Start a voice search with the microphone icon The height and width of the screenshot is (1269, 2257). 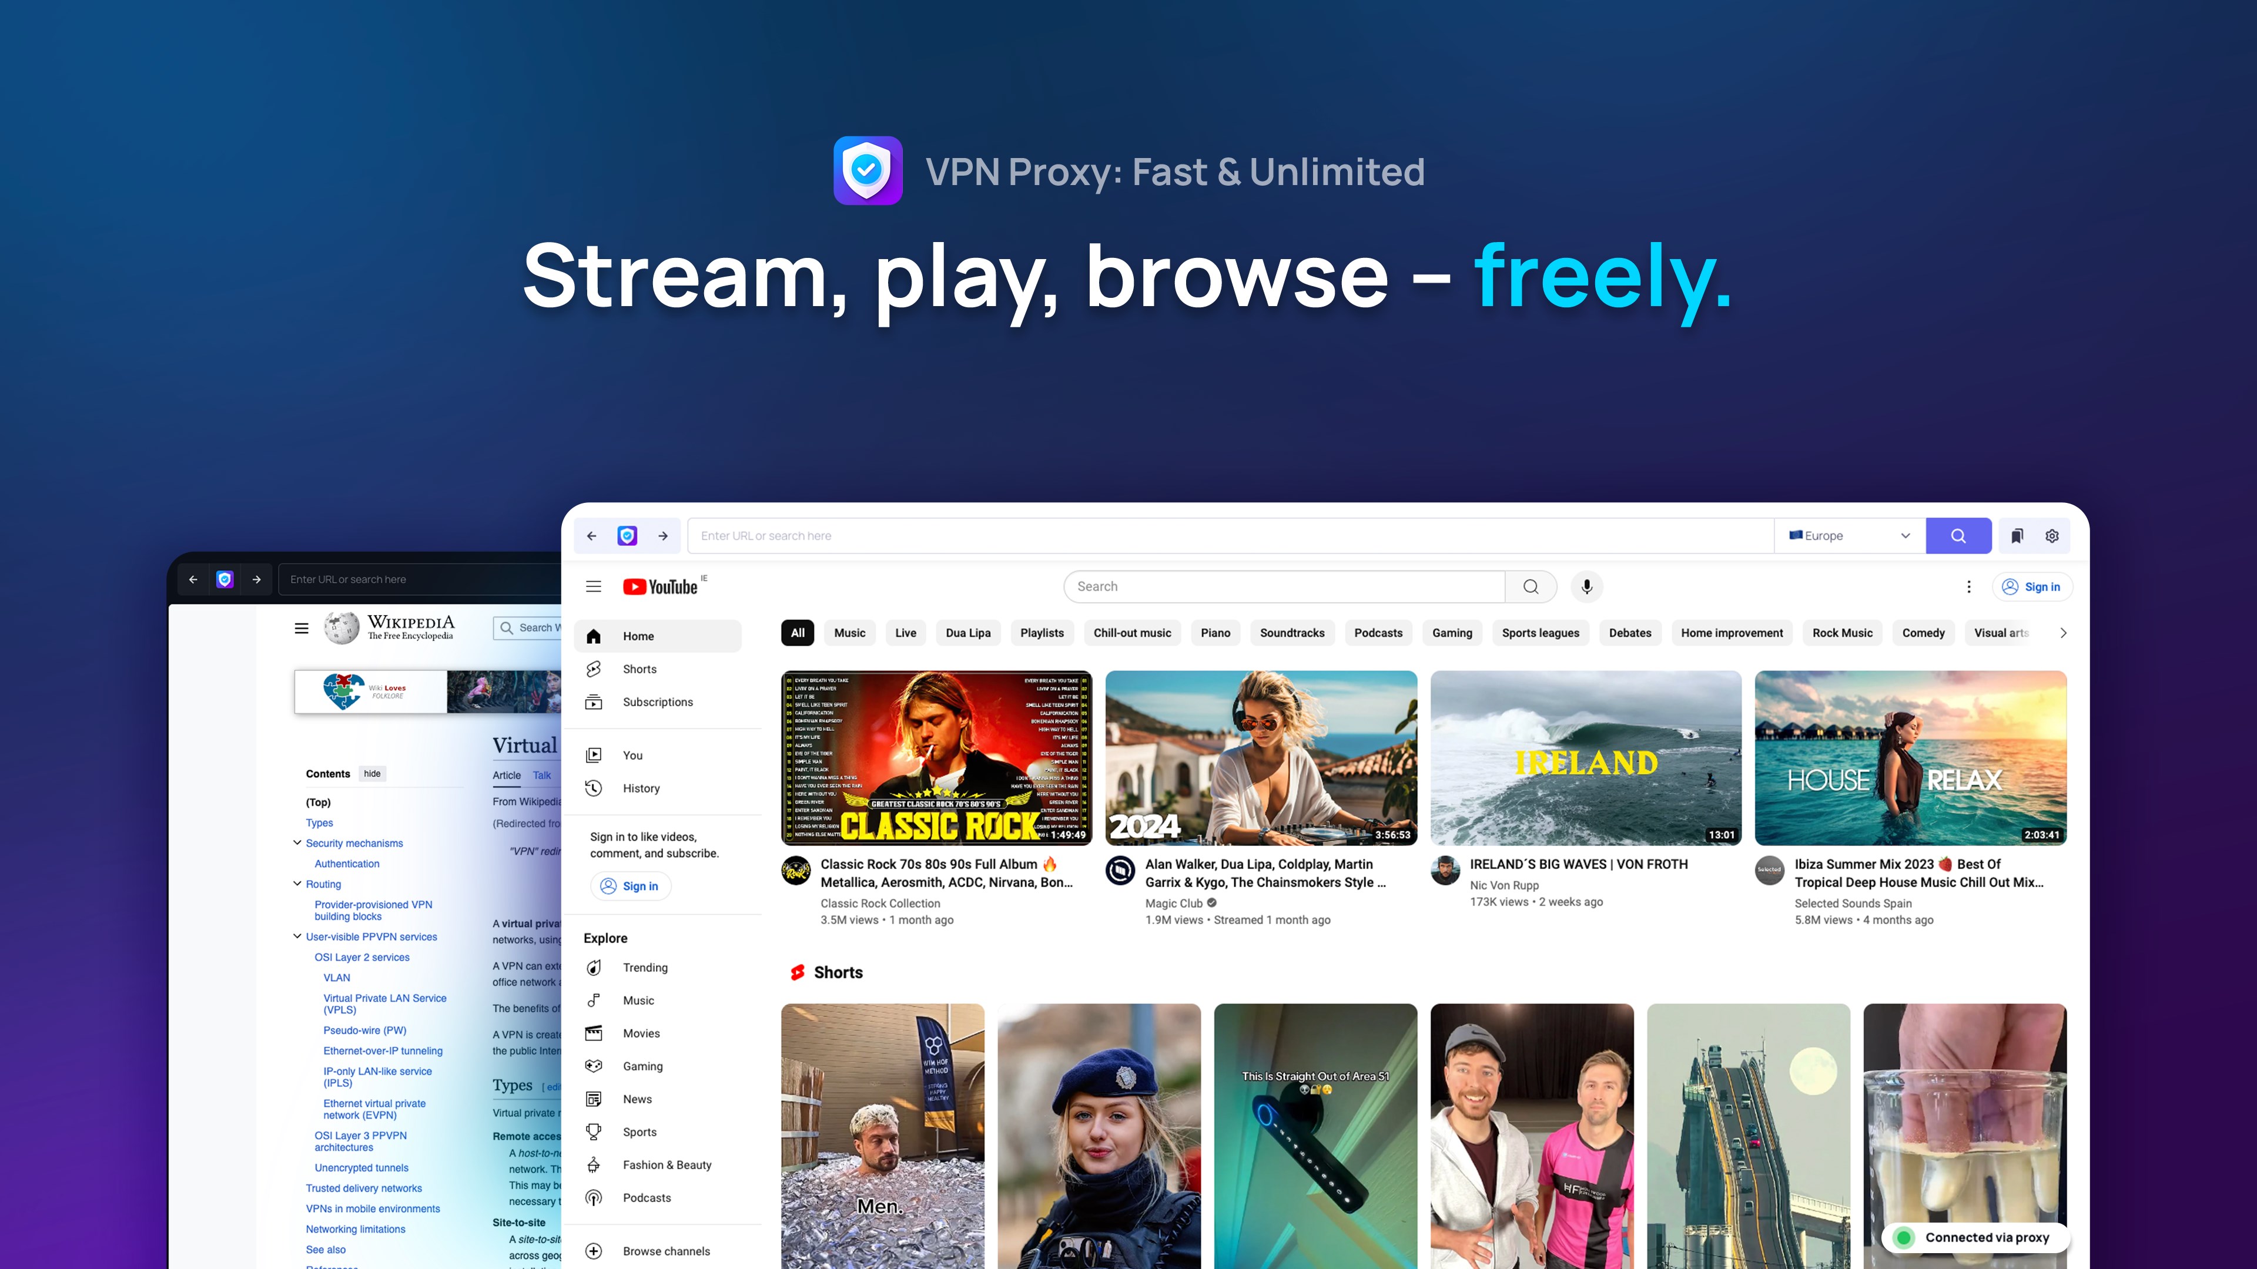(1586, 587)
